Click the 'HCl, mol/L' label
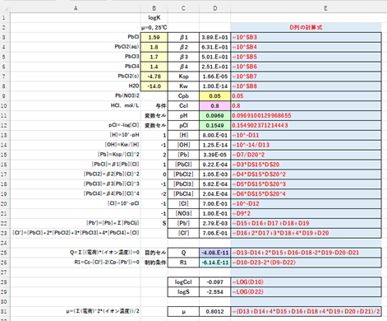The width and height of the screenshot is (387, 321). tap(125, 105)
